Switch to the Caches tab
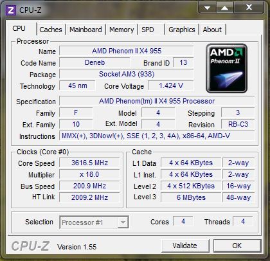 tap(51, 30)
